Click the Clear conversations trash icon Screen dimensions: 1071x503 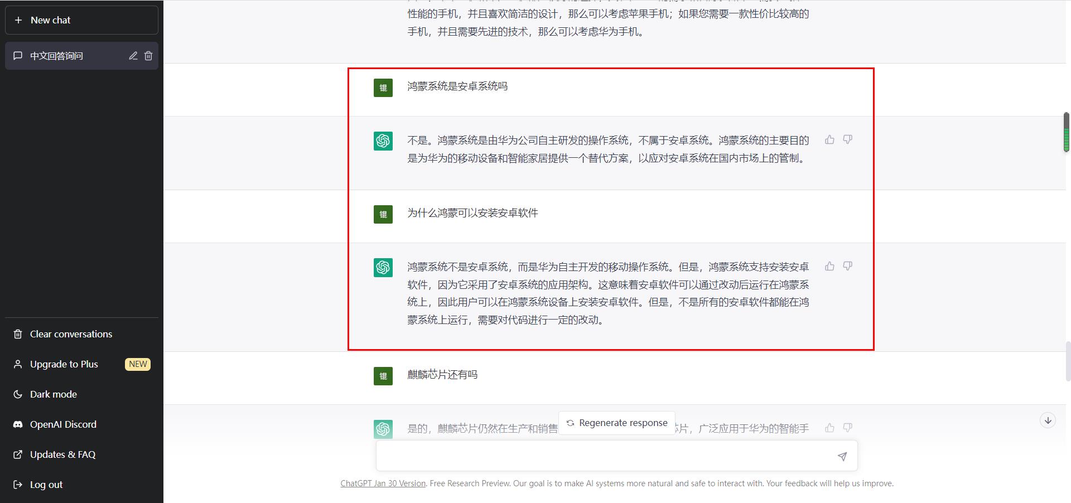point(18,333)
